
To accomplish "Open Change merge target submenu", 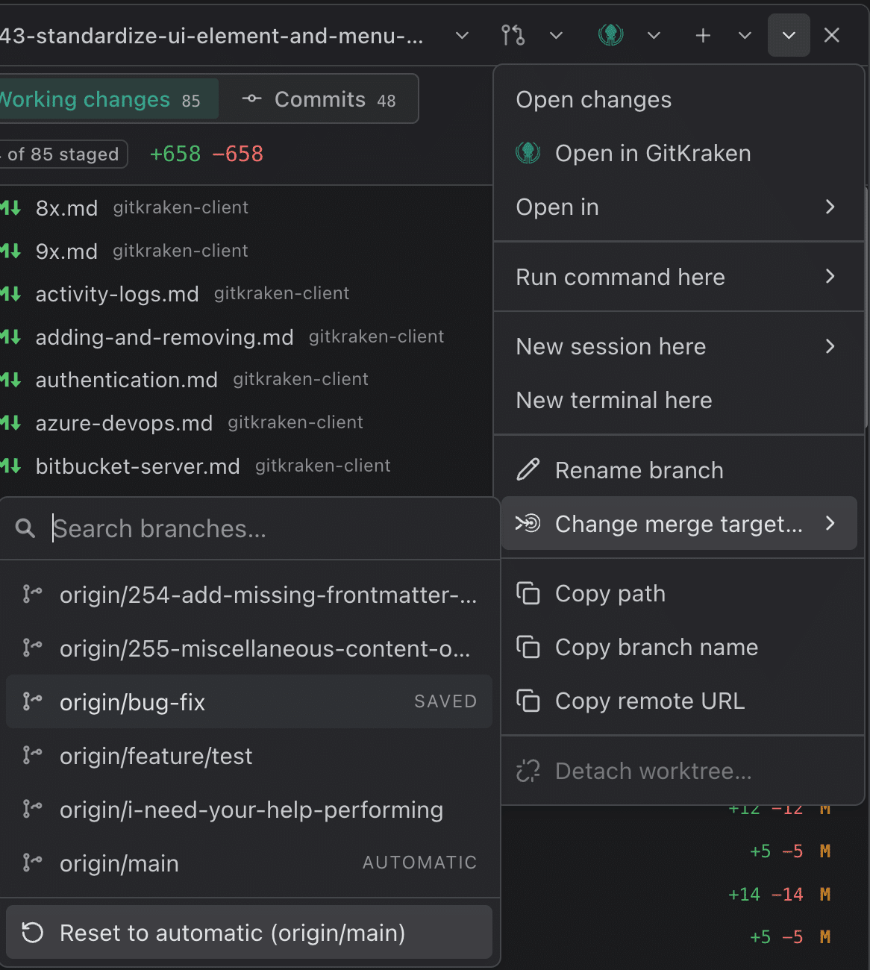I will [x=679, y=524].
